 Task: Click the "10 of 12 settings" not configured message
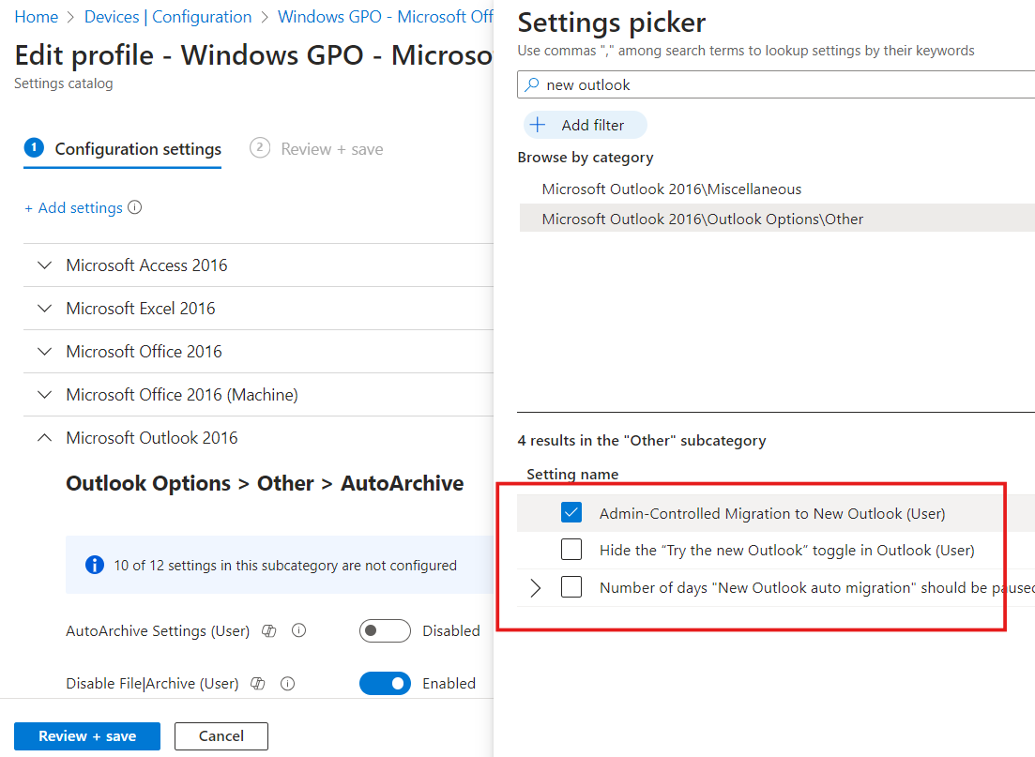[285, 566]
